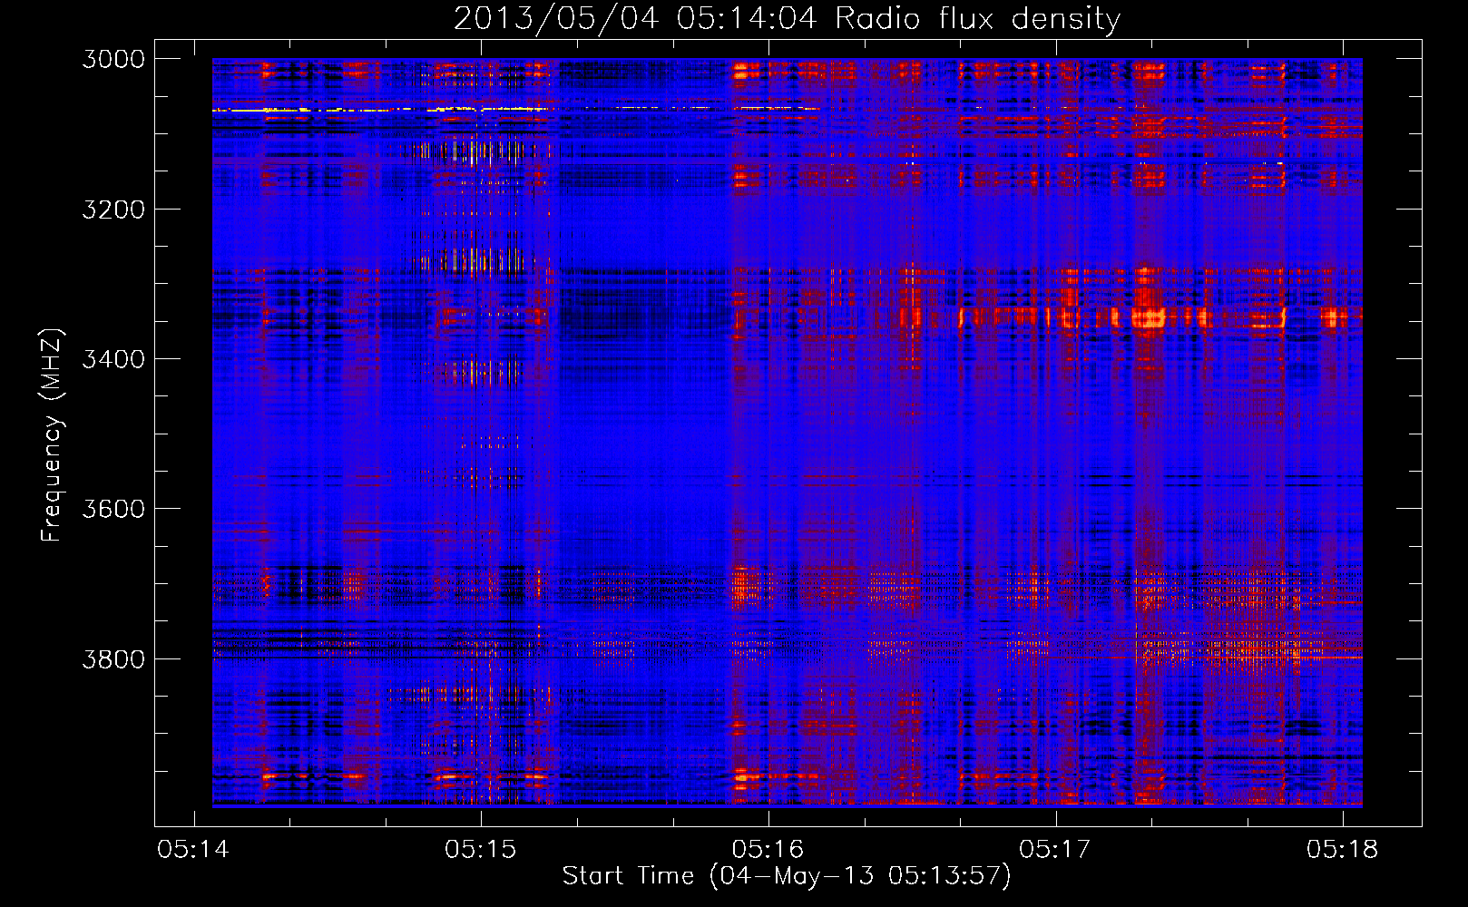Image resolution: width=1468 pixels, height=907 pixels.
Task: Click the 3600 frequency axis label
Action: click(113, 509)
